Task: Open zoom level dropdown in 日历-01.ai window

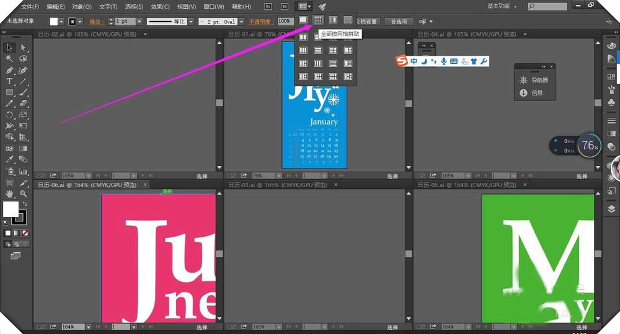Action: [x=278, y=175]
